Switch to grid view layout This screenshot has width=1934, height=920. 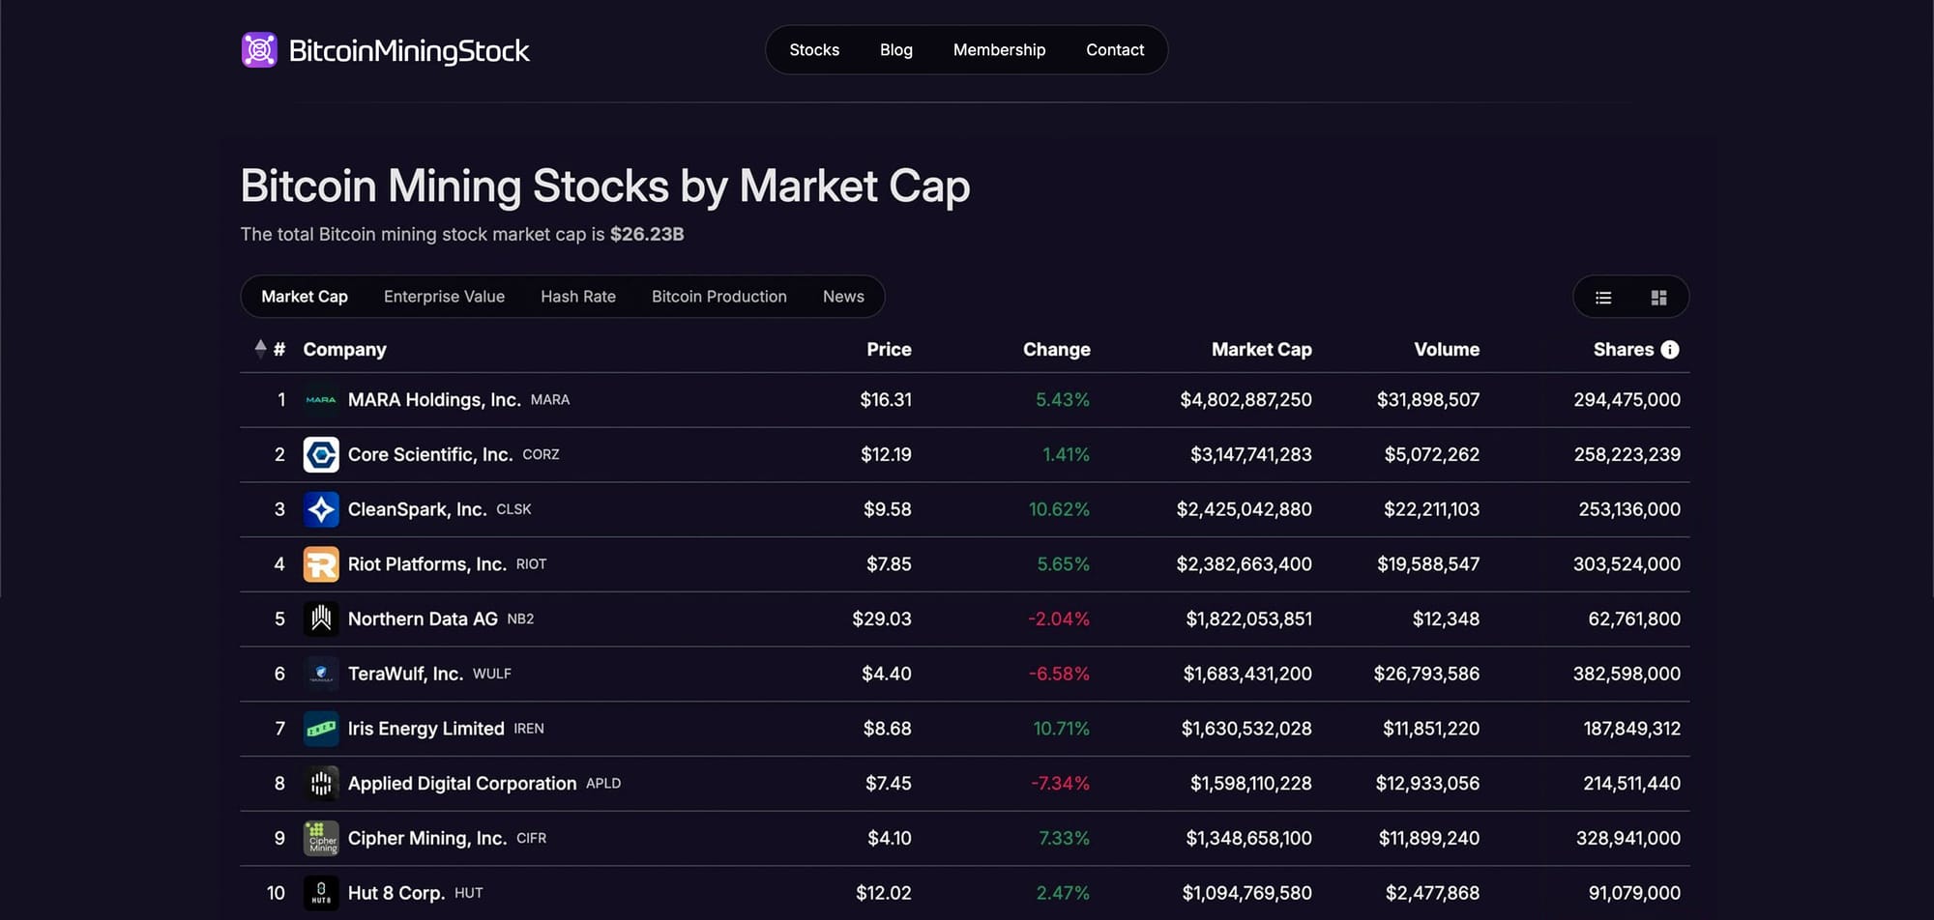coord(1658,298)
